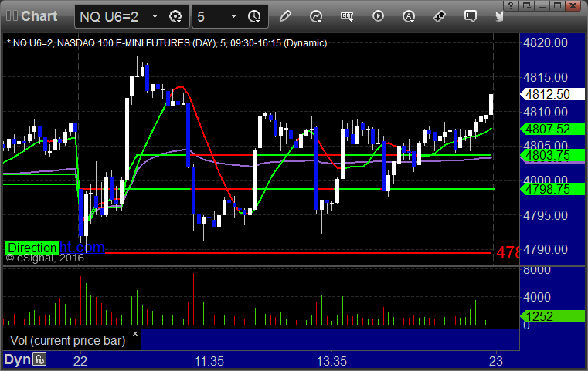This screenshot has width=588, height=371.
Task: Open the ht.com hyperlink on chart
Action: point(82,247)
